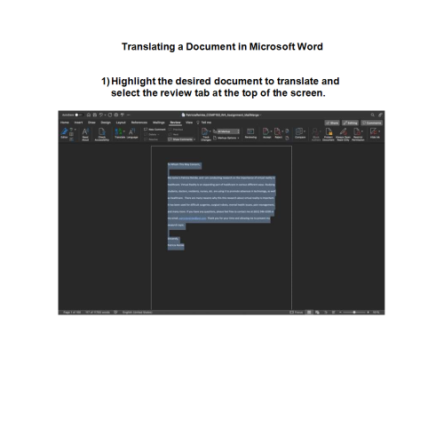Viewport: 444px width, 444px height.
Task: Run Check Accessibility
Action: [x=102, y=134]
